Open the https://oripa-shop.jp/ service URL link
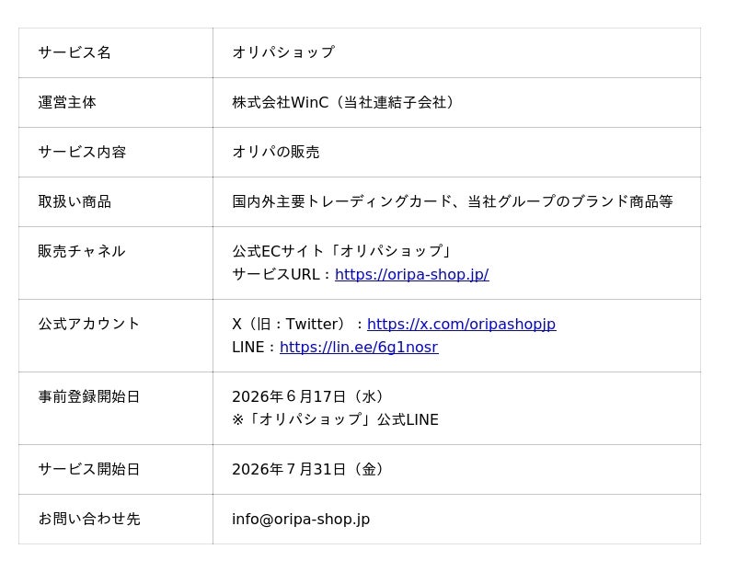 point(411,274)
